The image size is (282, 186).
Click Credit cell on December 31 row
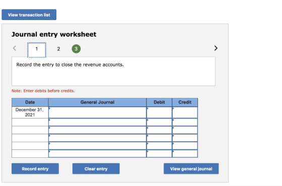(x=185, y=113)
